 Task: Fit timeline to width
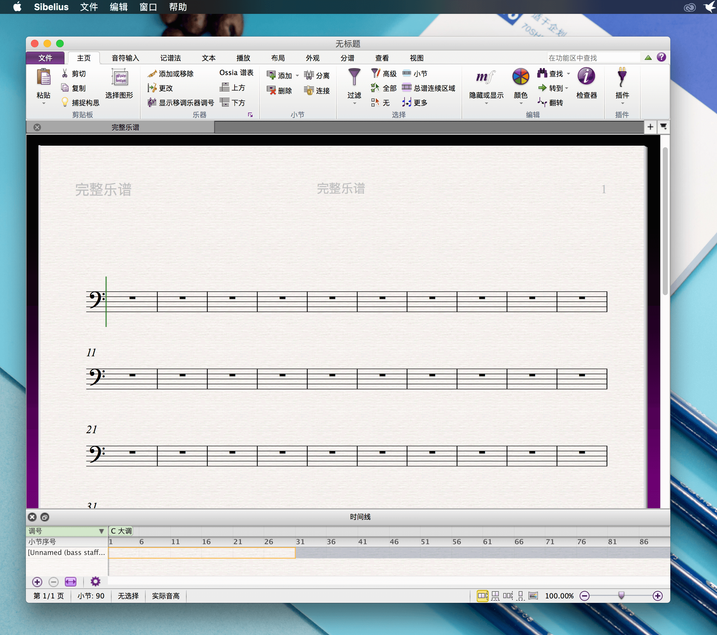[x=71, y=582]
